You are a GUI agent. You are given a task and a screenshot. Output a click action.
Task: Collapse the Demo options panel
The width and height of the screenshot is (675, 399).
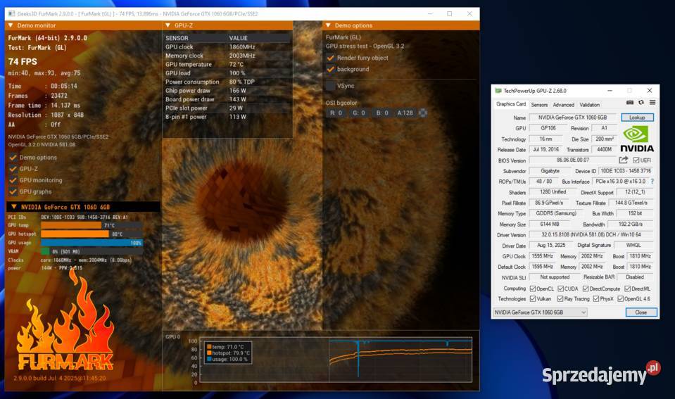[328, 25]
